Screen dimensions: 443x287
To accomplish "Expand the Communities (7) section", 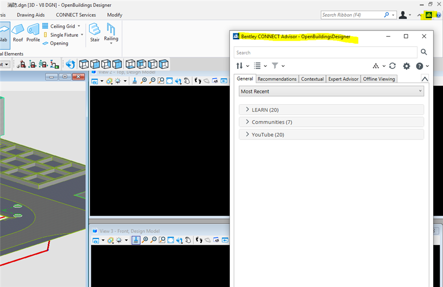I will click(x=331, y=122).
